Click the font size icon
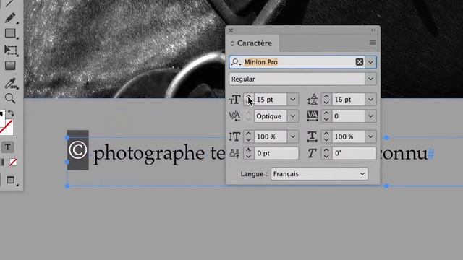Viewport: 463px width, 260px height. coord(234,100)
